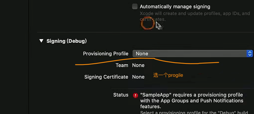Click the Team value "None"
Viewport: 254px width, 114px height.
[138, 65]
